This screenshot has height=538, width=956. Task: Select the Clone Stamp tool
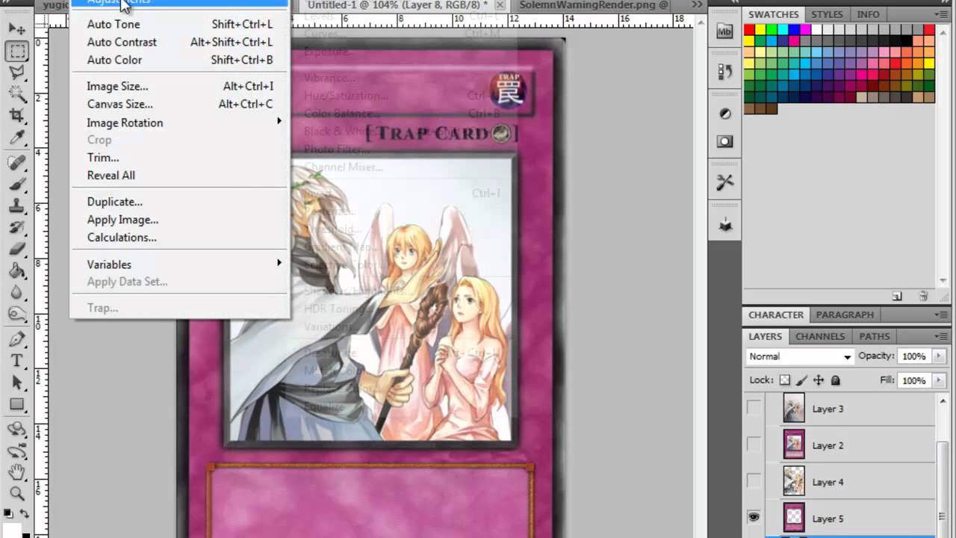(17, 205)
